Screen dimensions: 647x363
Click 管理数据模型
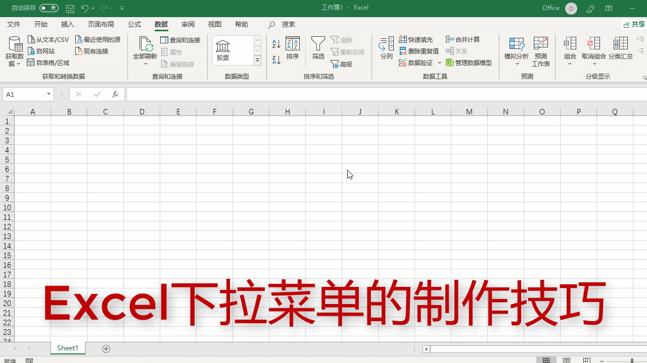(469, 63)
